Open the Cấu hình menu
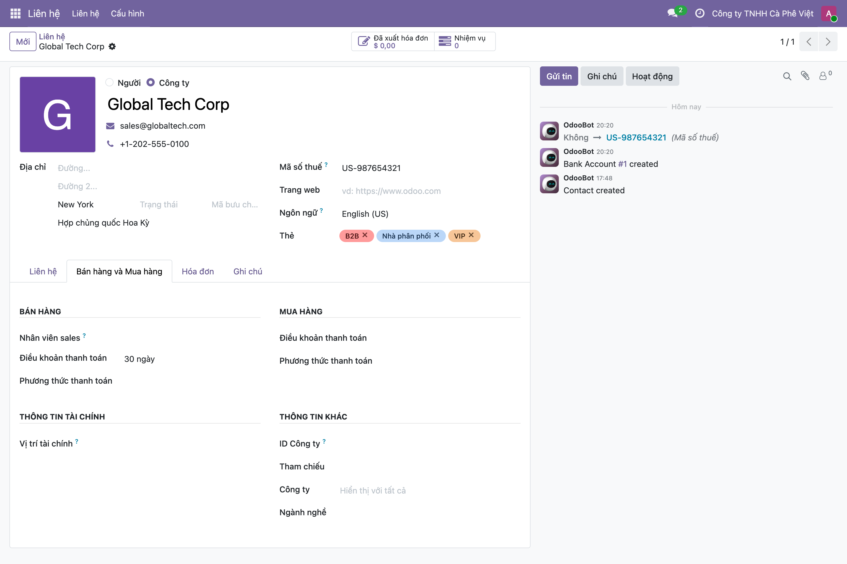Image resolution: width=847 pixels, height=564 pixels. click(x=127, y=13)
